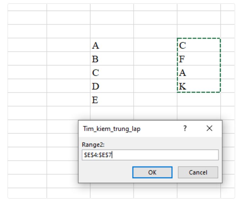The image size is (239, 201).
Task: Select cell containing F
Action: pos(199,59)
